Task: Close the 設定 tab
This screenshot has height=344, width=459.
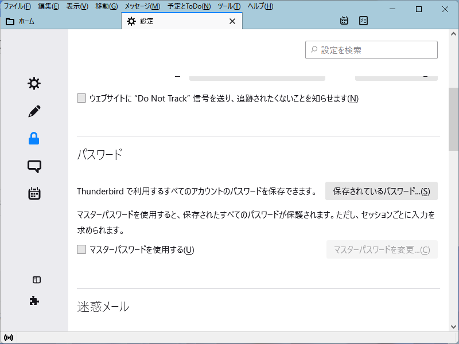Action: point(232,21)
